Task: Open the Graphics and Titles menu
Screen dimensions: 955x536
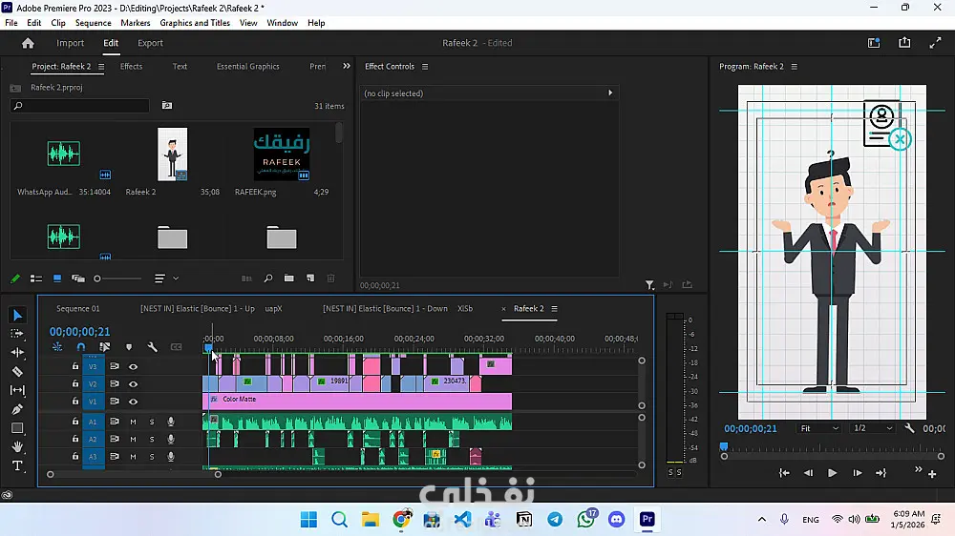Action: pyautogui.click(x=195, y=23)
